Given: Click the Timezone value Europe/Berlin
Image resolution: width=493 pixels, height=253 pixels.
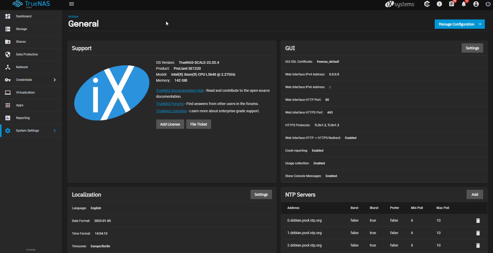Looking at the screenshot, I should 100,246.
